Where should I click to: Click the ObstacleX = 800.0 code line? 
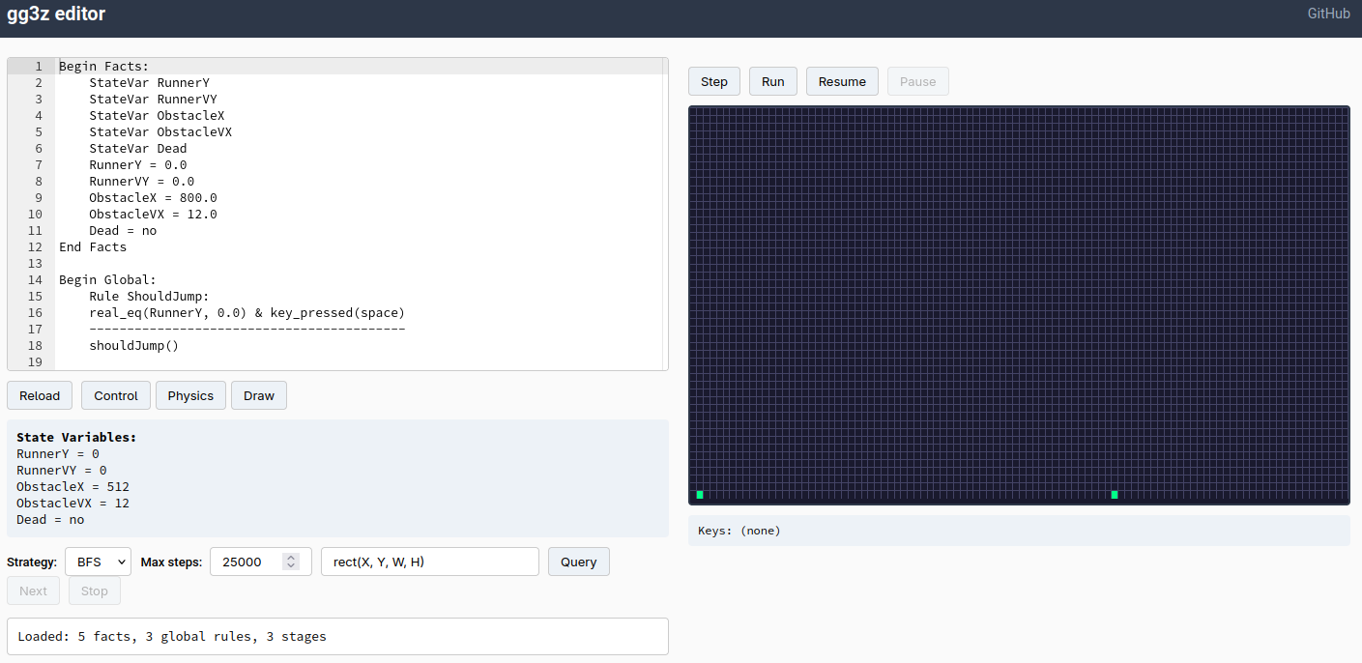tap(153, 198)
